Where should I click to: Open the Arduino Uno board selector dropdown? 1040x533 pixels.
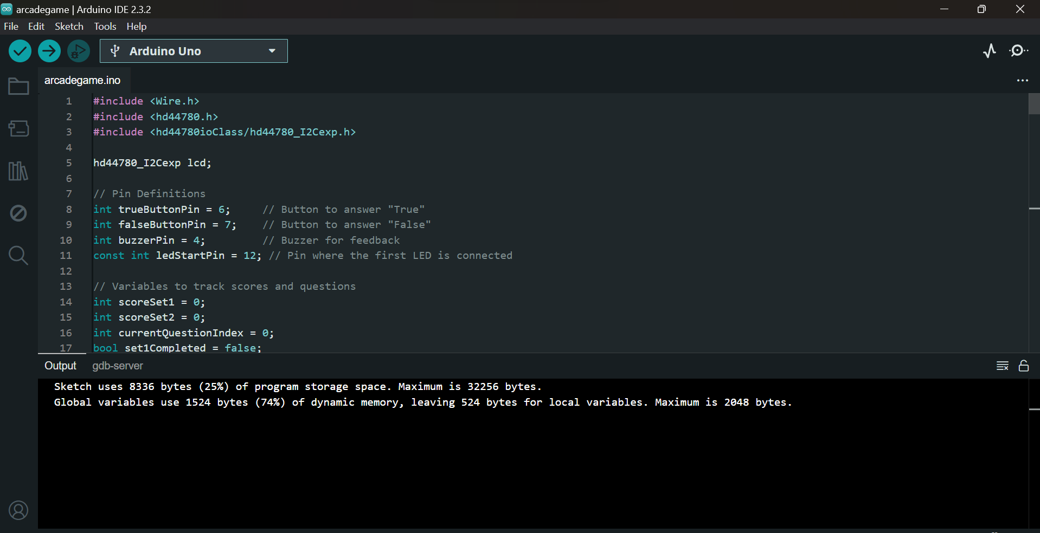click(194, 51)
